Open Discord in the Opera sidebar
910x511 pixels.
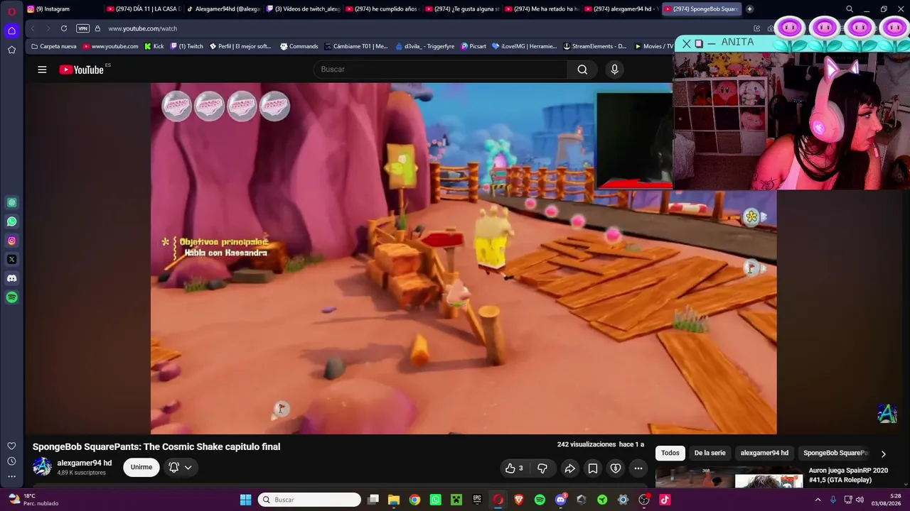11,278
